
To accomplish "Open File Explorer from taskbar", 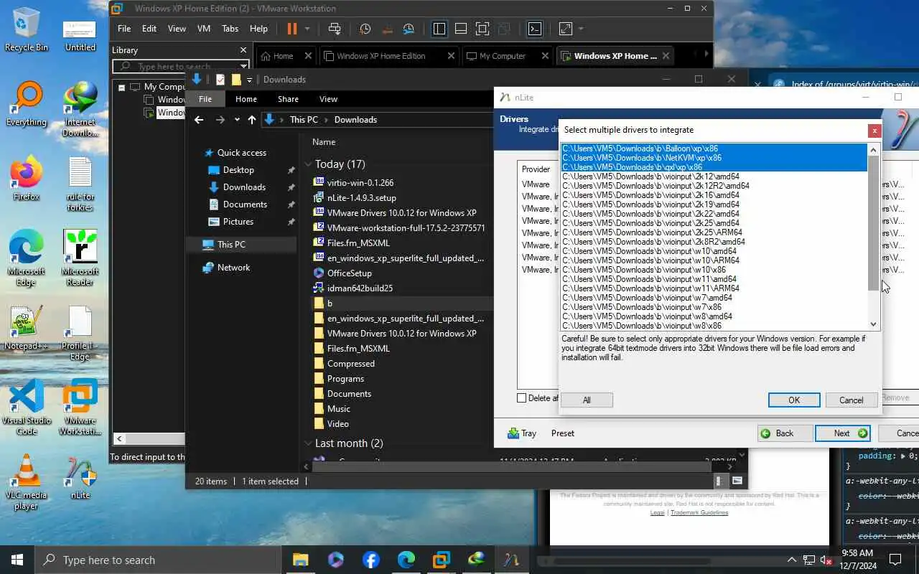I will click(x=300, y=560).
